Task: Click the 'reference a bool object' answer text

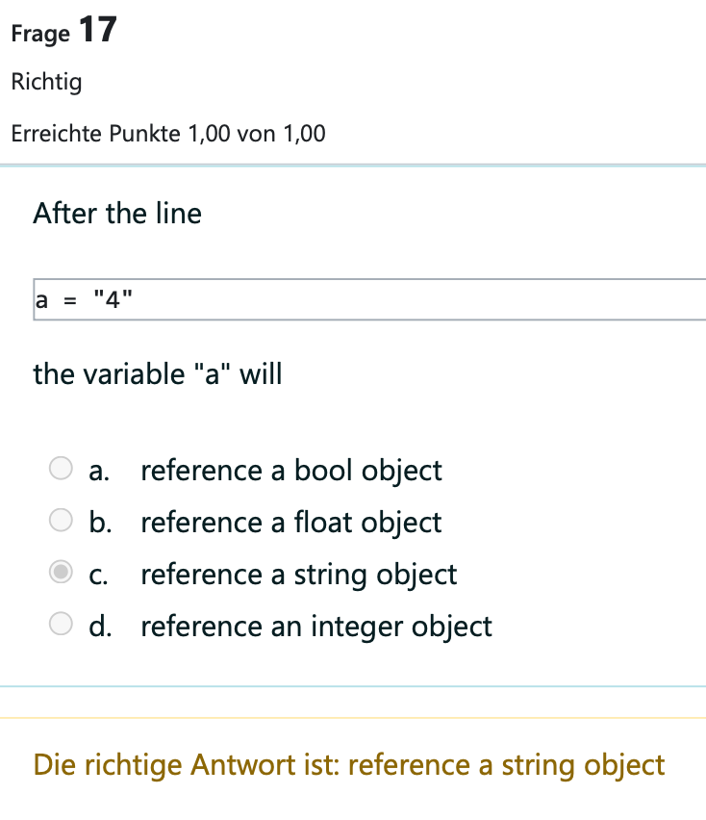Action: tap(290, 471)
